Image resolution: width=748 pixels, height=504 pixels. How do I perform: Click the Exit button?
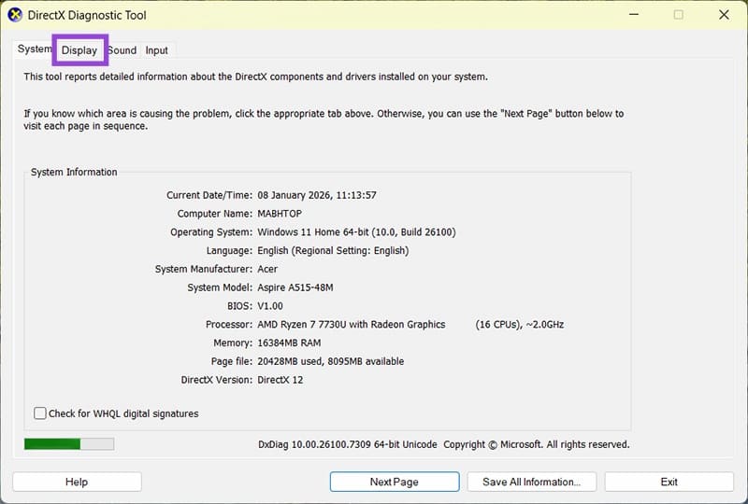point(669,482)
